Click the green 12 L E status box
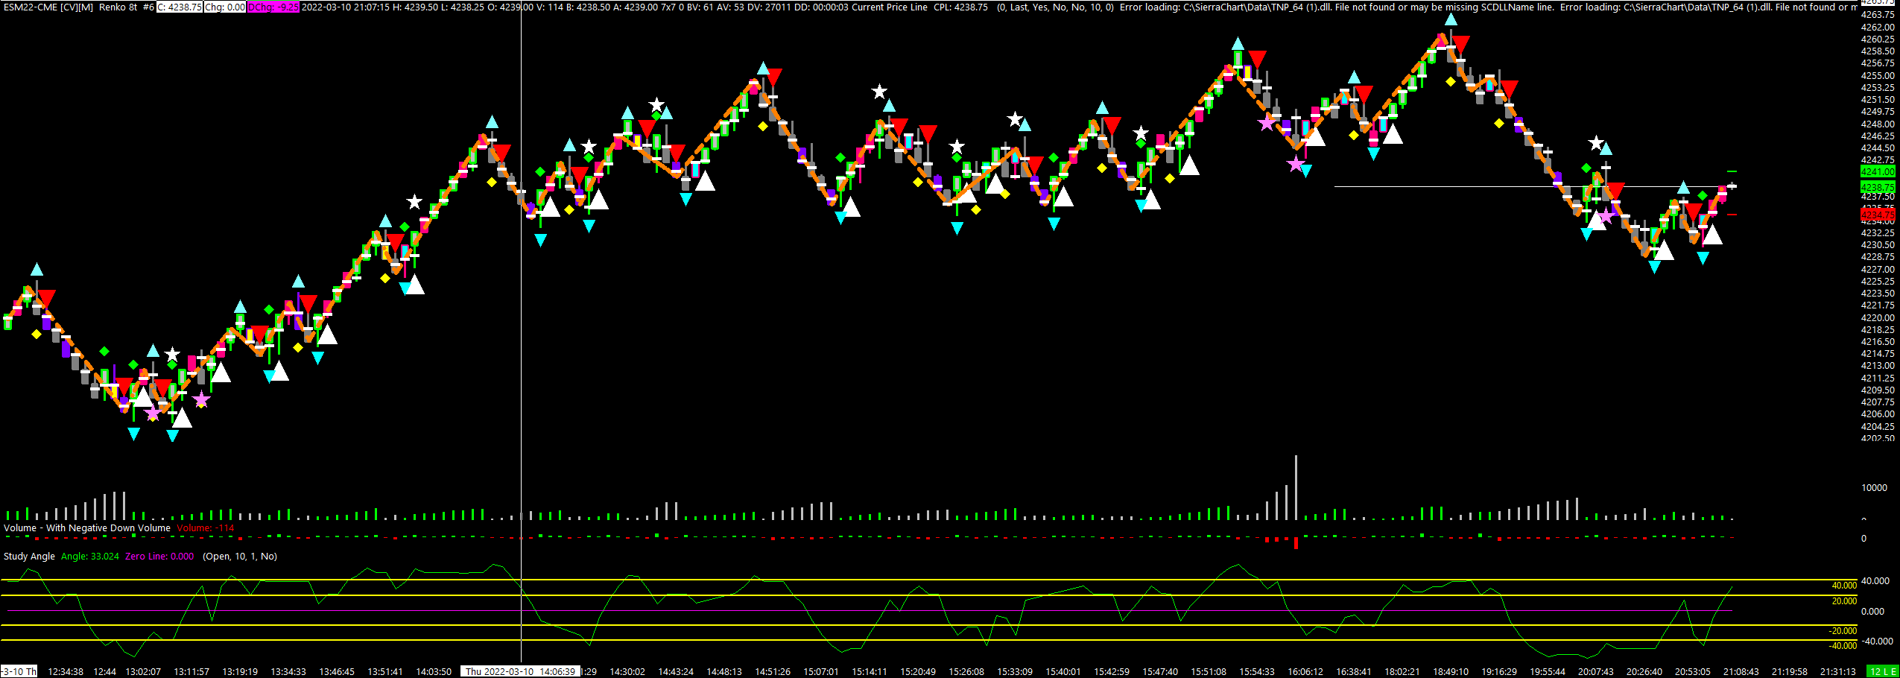Image resolution: width=1900 pixels, height=678 pixels. pyautogui.click(x=1883, y=672)
